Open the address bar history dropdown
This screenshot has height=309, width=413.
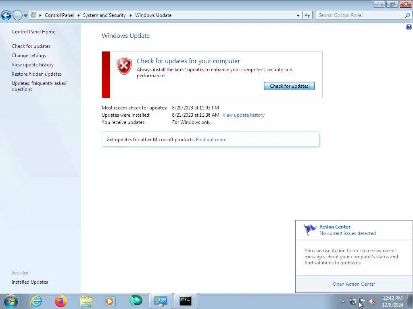(298, 16)
